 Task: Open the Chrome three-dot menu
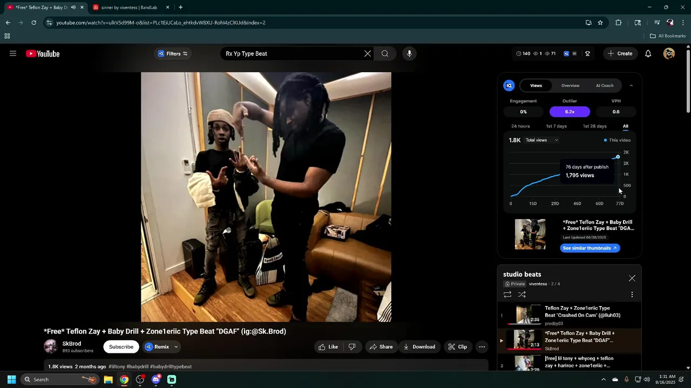point(683,23)
